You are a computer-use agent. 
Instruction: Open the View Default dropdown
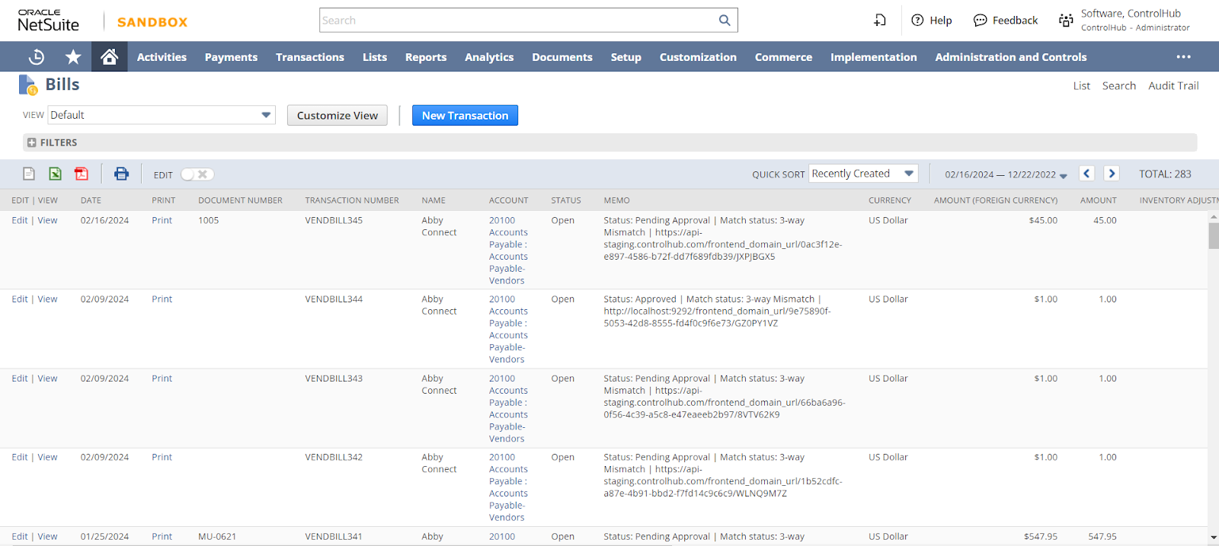coord(162,115)
